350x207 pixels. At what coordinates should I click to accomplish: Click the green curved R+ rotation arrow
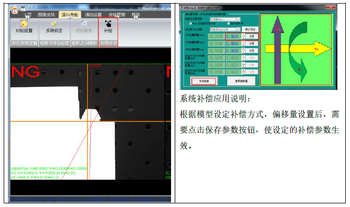[x=298, y=53]
